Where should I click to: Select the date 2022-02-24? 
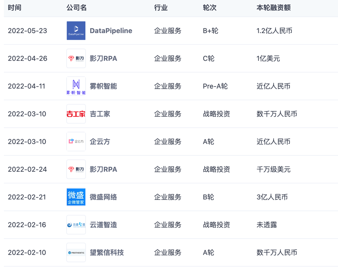(x=27, y=169)
